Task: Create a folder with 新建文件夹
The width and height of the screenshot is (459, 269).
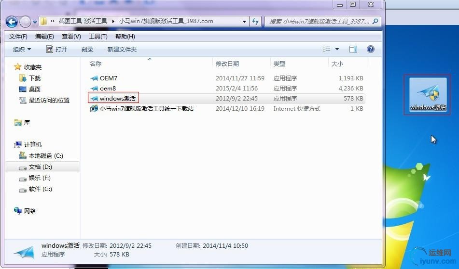Action: tap(122, 49)
